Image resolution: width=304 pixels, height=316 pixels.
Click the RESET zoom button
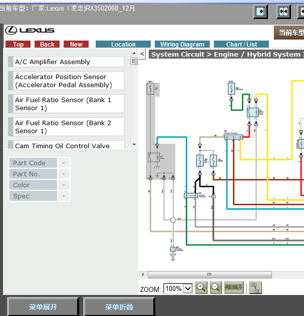pyautogui.click(x=233, y=287)
